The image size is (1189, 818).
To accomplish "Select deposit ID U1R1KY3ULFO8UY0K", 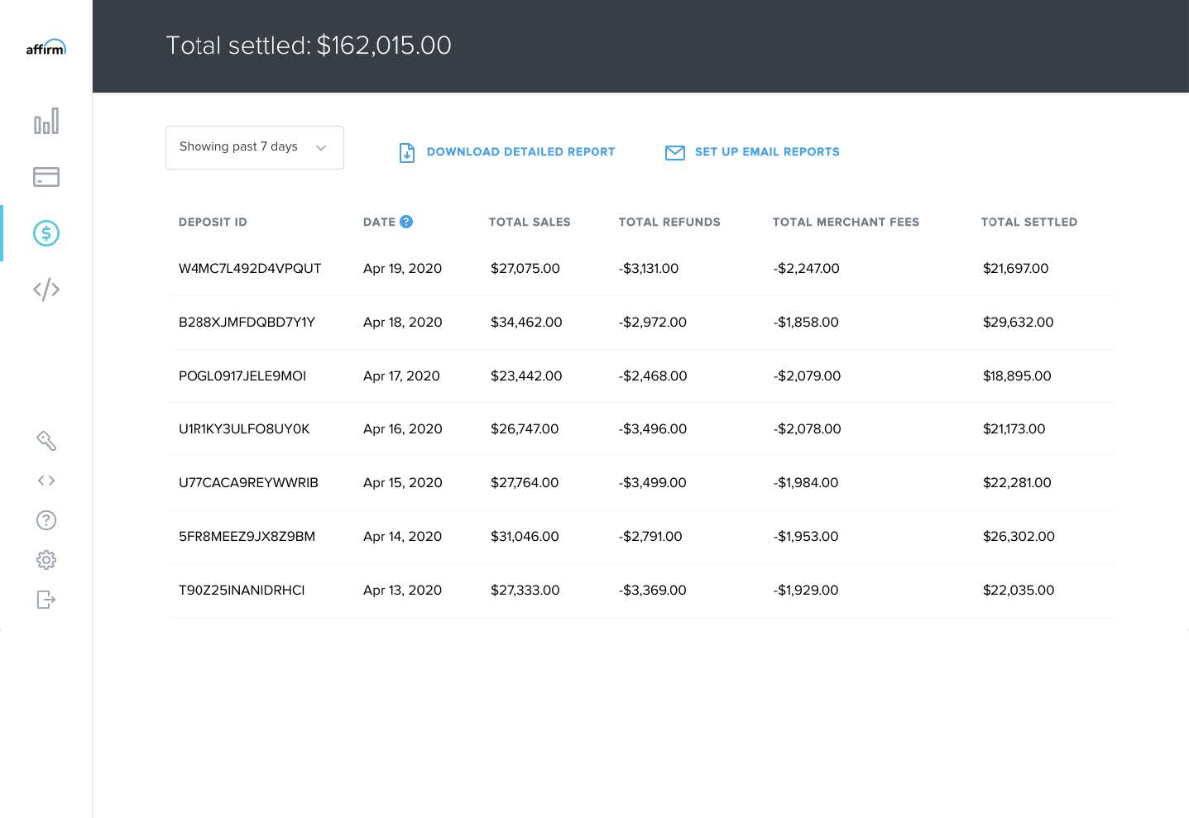I will [x=244, y=429].
